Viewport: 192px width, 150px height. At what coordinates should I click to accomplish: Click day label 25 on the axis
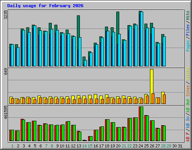coord(146,146)
